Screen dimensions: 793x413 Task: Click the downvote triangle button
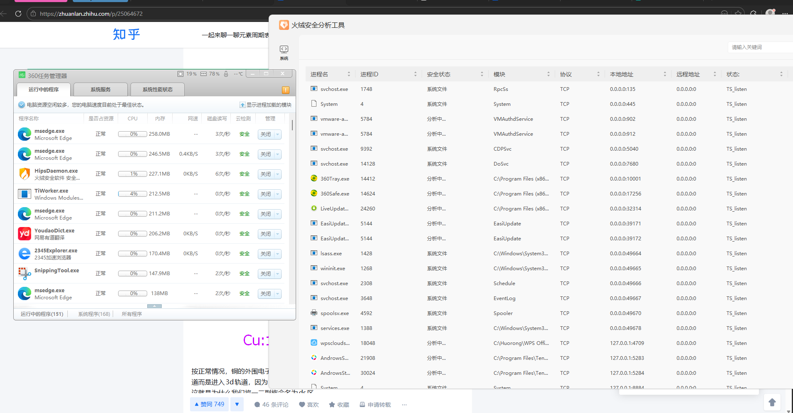237,404
